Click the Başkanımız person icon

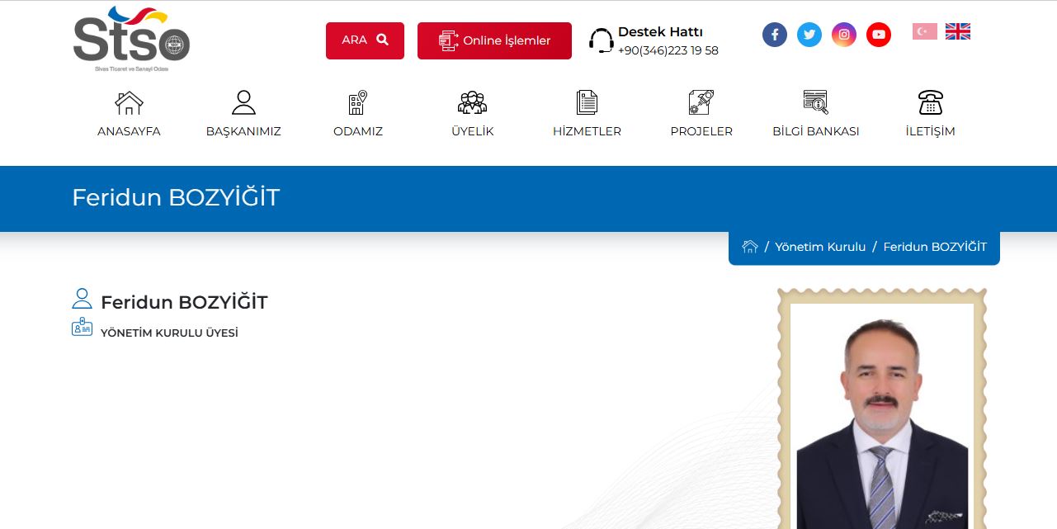click(x=243, y=102)
